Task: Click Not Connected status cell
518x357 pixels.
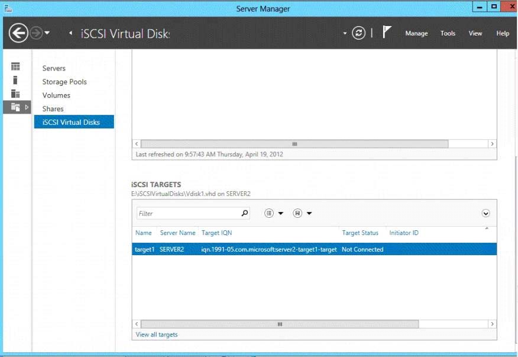Action: [362, 249]
